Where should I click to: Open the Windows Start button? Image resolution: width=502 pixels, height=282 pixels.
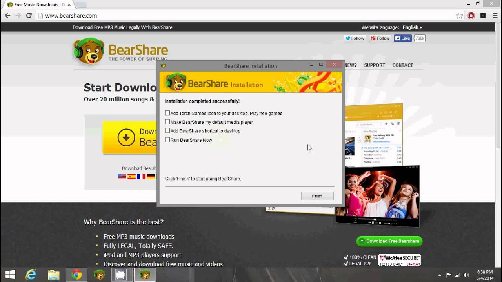tap(10, 275)
